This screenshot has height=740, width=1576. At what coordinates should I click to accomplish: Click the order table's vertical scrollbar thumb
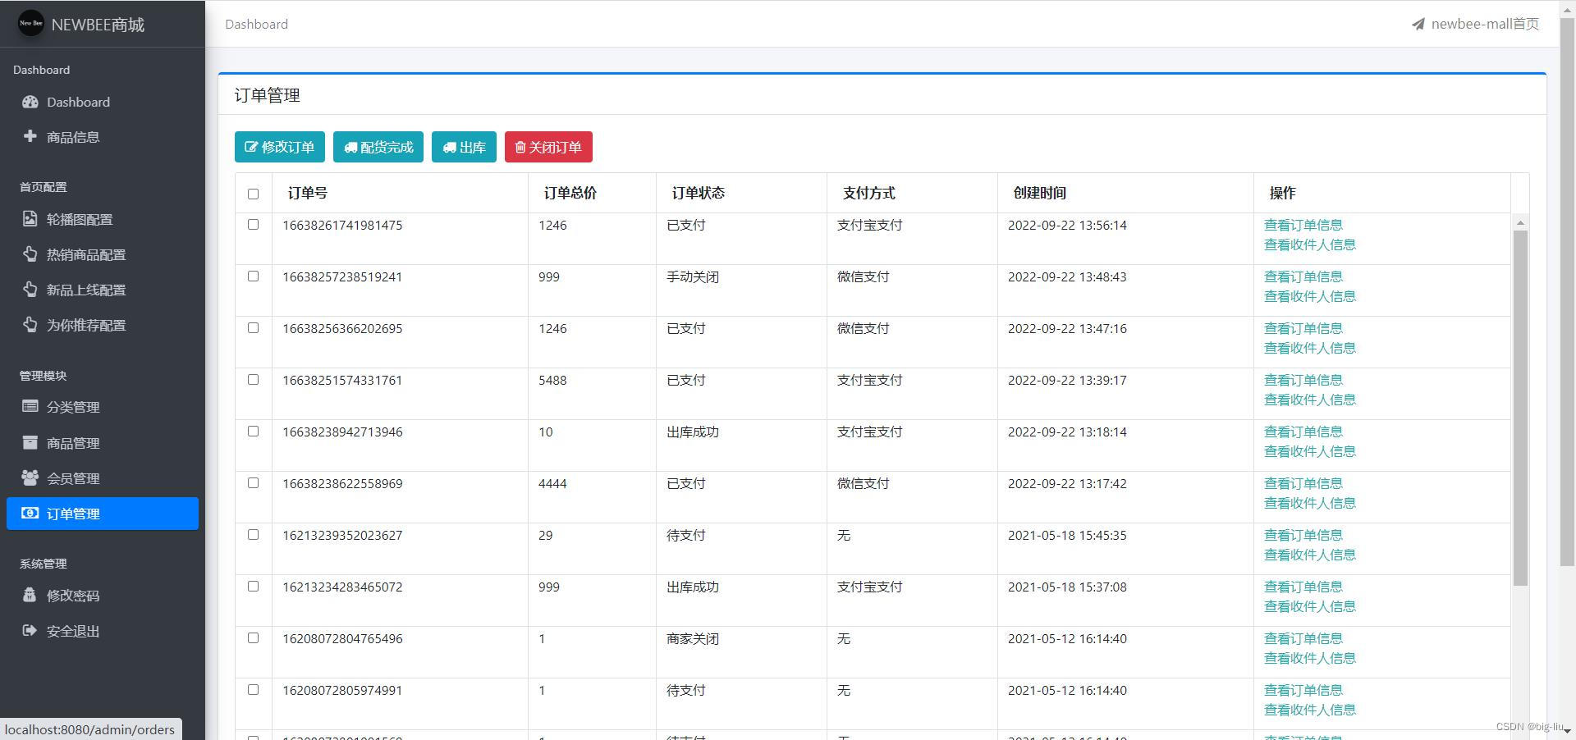coord(1520,408)
